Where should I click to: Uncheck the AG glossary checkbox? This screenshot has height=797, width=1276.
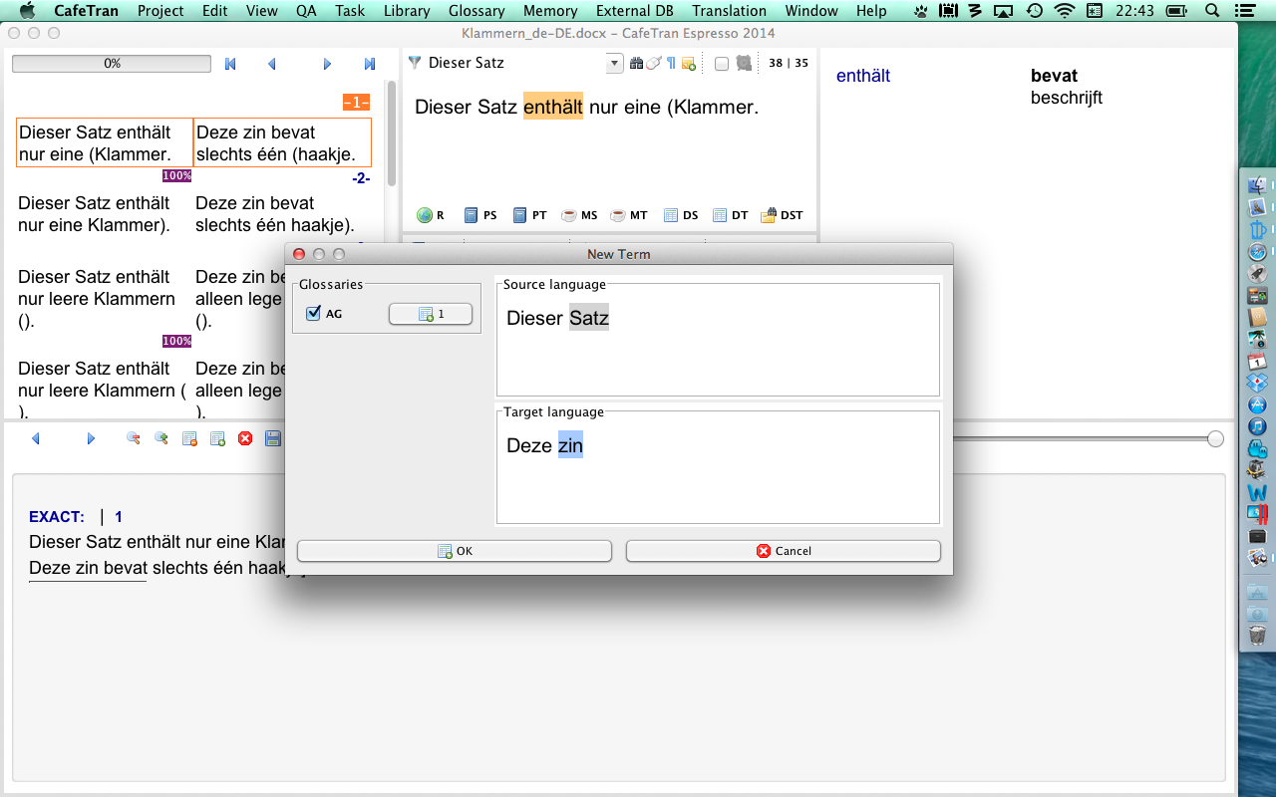click(314, 314)
